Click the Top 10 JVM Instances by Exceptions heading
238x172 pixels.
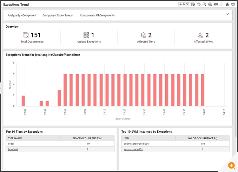[147, 132]
